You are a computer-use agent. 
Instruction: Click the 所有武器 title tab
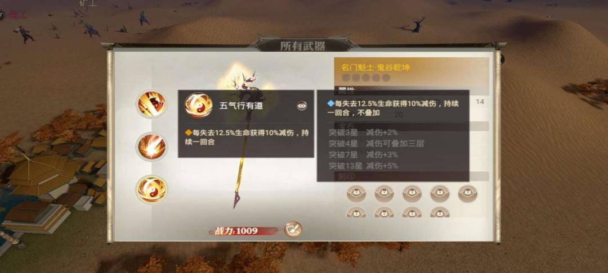pyautogui.click(x=303, y=46)
